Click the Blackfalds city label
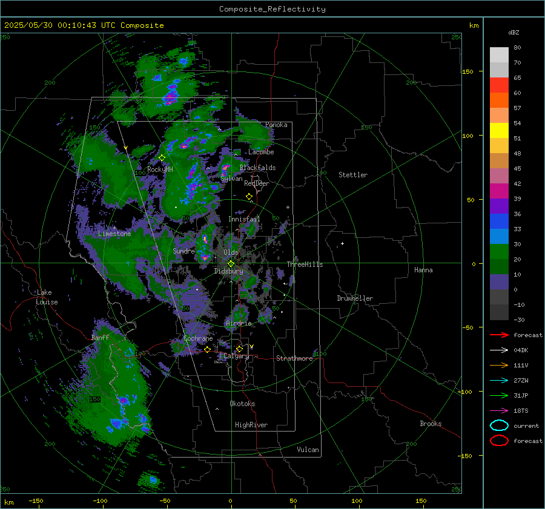Image resolution: width=545 pixels, height=509 pixels. coord(257,168)
